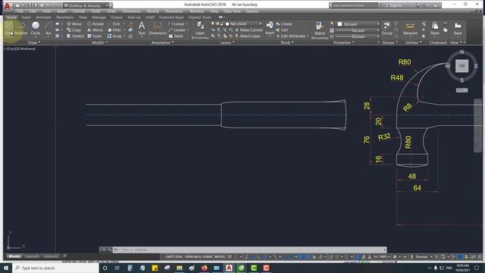Open the Dimension menu
Viewport: 485px width, 273px height.
pos(131,11)
